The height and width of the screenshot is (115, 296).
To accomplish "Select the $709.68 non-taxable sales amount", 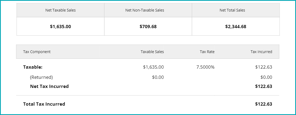I will tap(148, 27).
